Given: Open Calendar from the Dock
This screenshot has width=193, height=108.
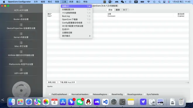Looking at the screenshot, I should (54, 102).
